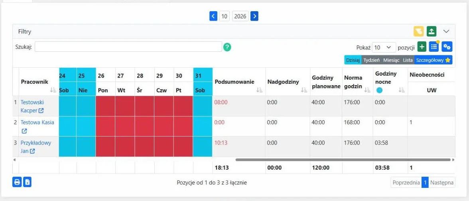Viewport: 469px width, 201px height.
Task: Expand the Filtry panel chevron
Action: 446,31
